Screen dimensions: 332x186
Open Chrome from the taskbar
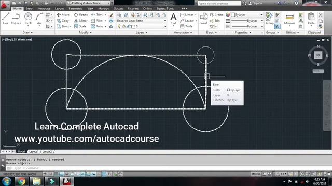[x=22, y=181]
